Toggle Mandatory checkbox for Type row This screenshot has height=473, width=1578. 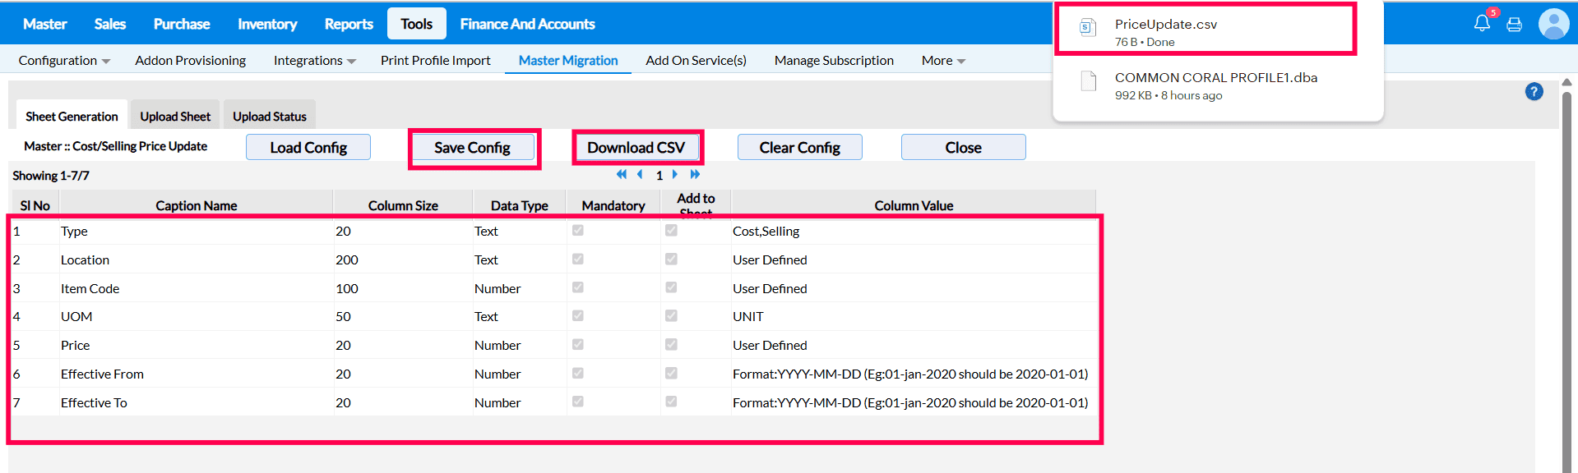pyautogui.click(x=578, y=231)
